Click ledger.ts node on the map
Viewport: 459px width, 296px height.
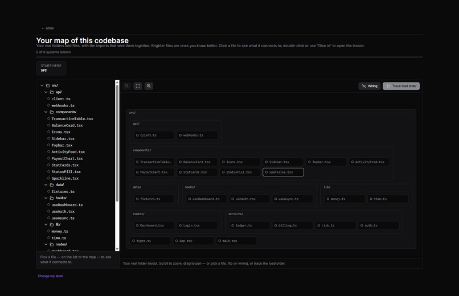click(x=249, y=225)
